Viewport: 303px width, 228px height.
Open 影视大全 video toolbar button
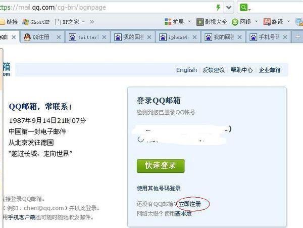(x=212, y=22)
